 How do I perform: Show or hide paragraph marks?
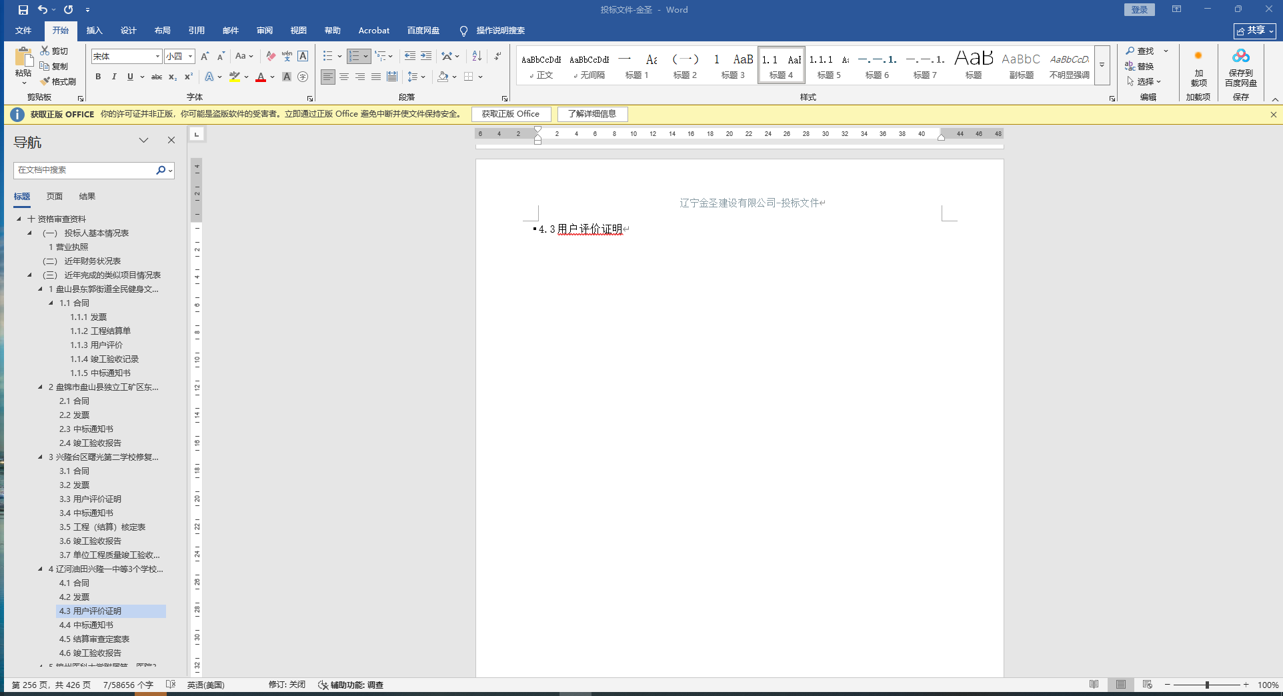pyautogui.click(x=497, y=56)
